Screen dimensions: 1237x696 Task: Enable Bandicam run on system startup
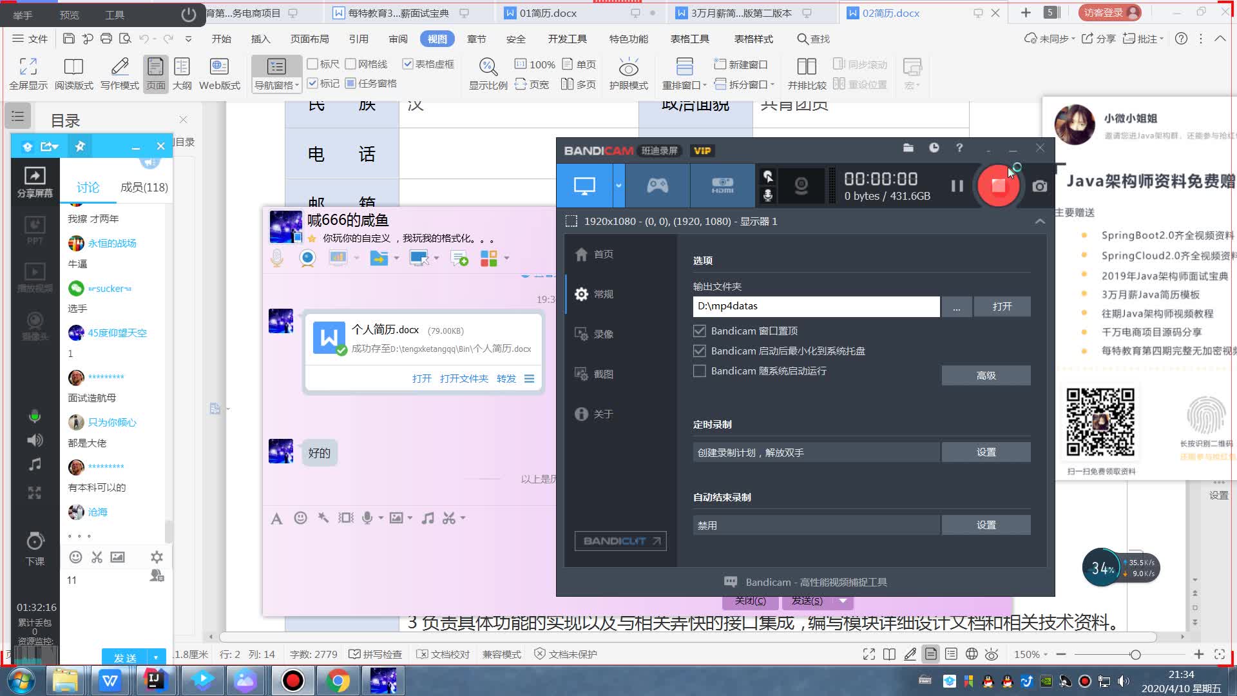[x=699, y=371]
